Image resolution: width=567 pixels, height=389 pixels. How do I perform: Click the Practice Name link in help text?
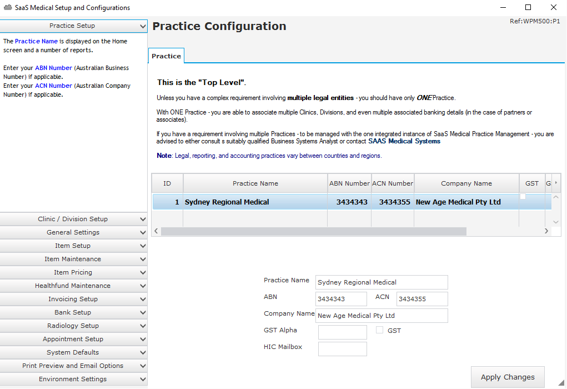[x=36, y=41]
